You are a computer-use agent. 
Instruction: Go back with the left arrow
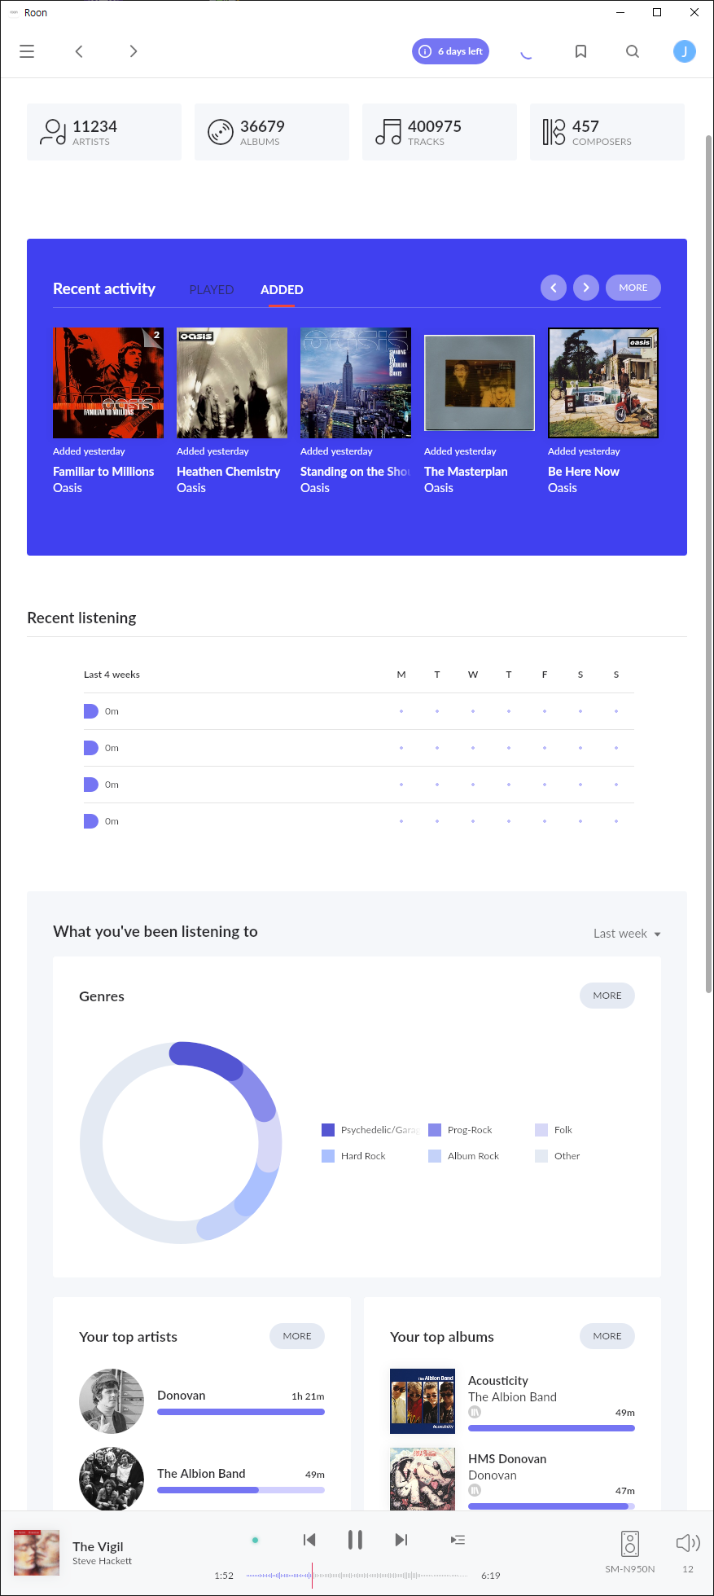tap(79, 51)
